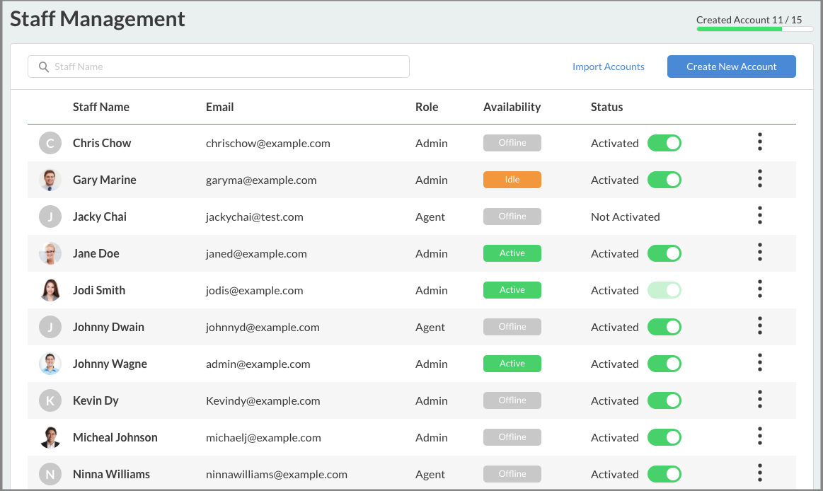Toggle Johnny Wagne's activation switch

coord(664,364)
